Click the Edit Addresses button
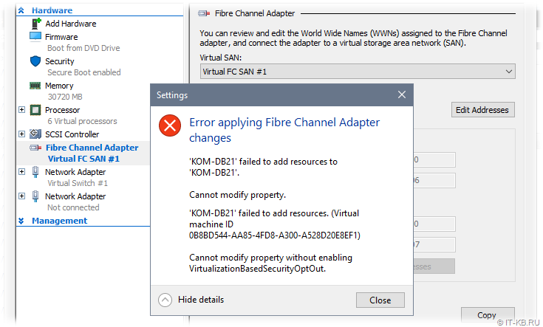 482,110
